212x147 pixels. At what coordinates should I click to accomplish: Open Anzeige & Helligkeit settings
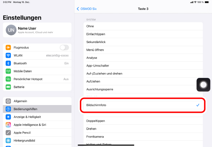(x=37, y=117)
